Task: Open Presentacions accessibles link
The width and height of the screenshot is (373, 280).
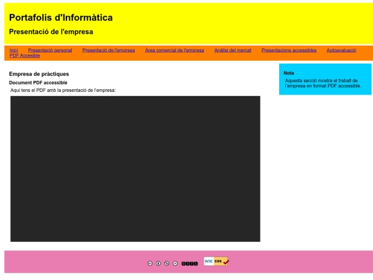Action: tap(289, 50)
